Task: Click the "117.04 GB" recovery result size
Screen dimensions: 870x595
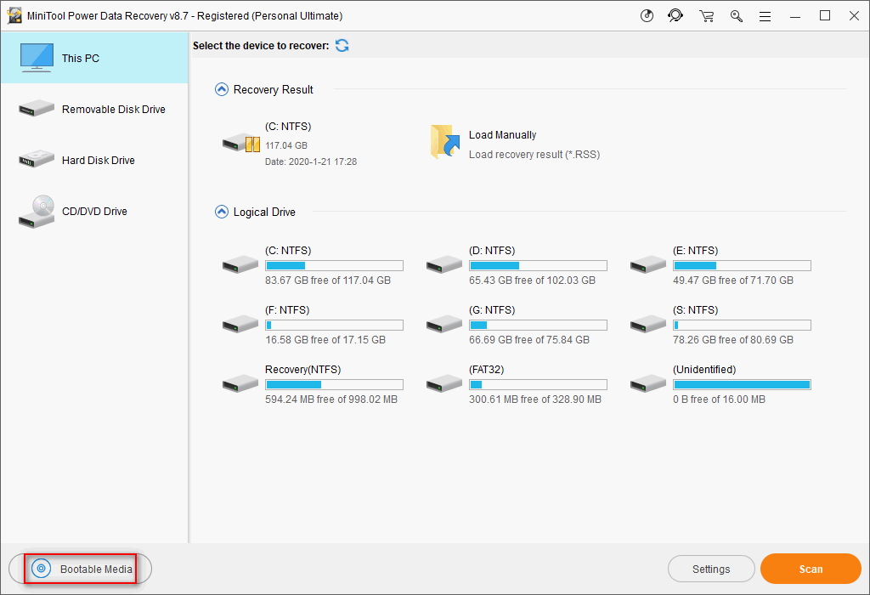Action: click(x=286, y=145)
